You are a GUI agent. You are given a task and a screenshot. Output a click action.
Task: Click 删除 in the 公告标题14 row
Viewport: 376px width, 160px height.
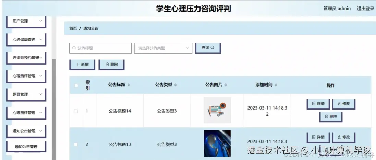click(331, 117)
